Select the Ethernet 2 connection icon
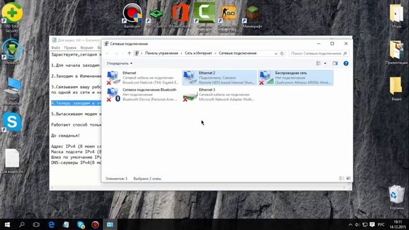The image size is (409, 230). click(x=190, y=78)
